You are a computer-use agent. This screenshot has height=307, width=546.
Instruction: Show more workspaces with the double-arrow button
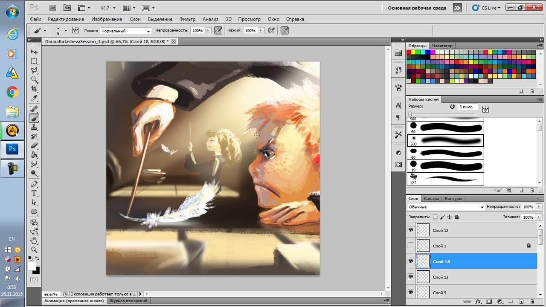[x=457, y=8]
